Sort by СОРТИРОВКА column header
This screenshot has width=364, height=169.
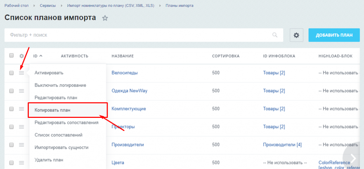[226, 56]
